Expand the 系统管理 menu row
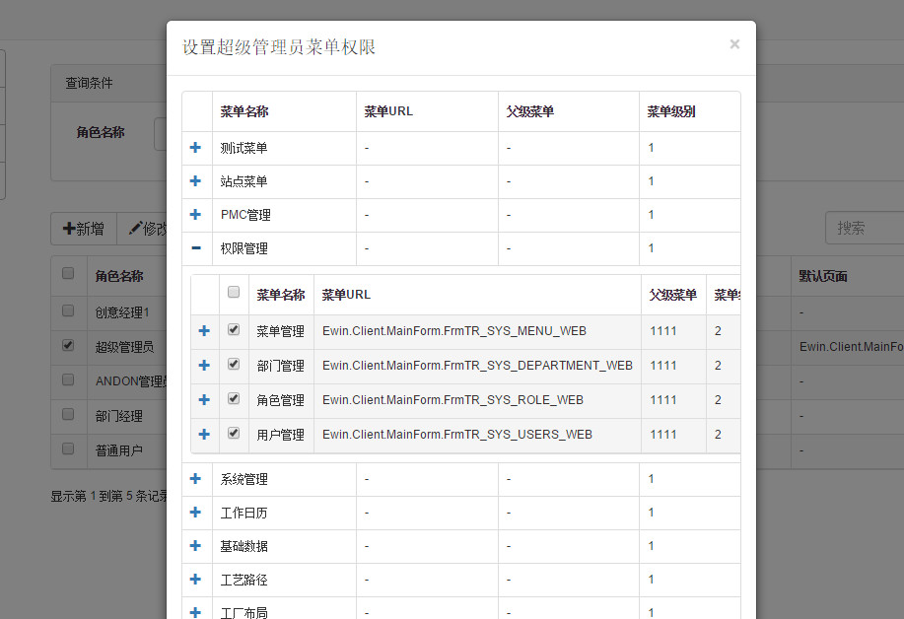Screen dimensions: 904x619 [x=195, y=479]
